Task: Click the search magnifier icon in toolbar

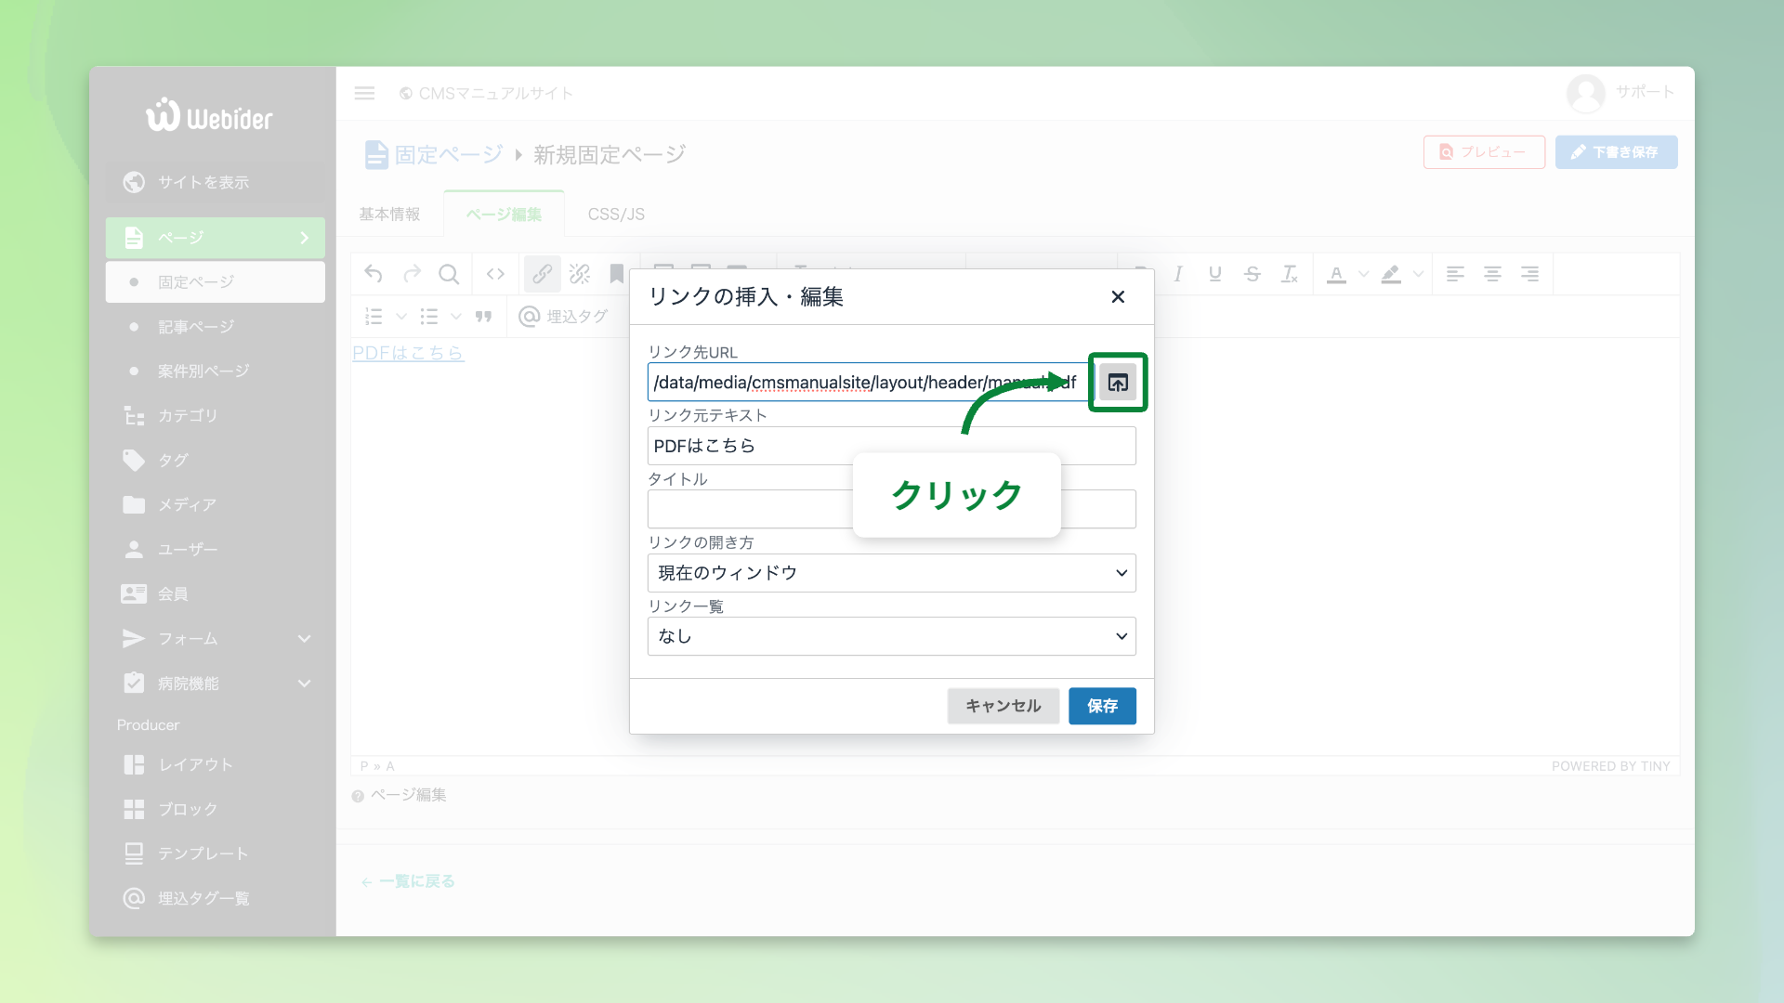Action: coord(449,274)
